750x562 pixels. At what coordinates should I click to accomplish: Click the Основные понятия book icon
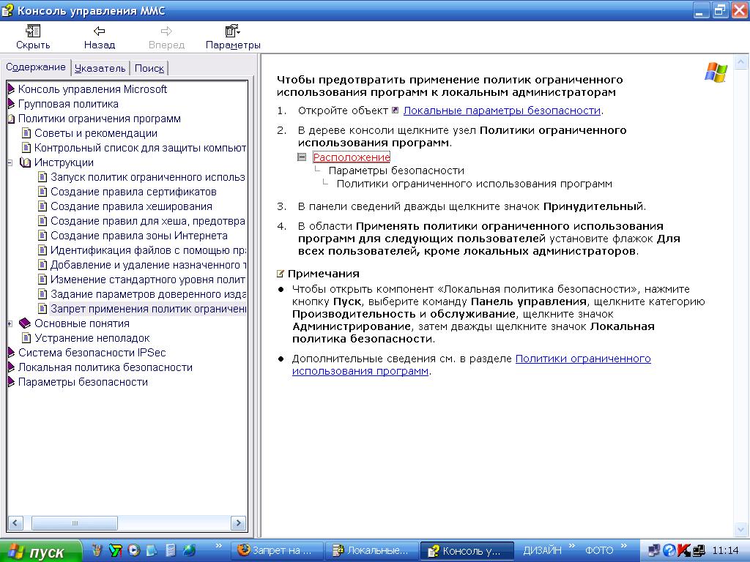[x=26, y=324]
